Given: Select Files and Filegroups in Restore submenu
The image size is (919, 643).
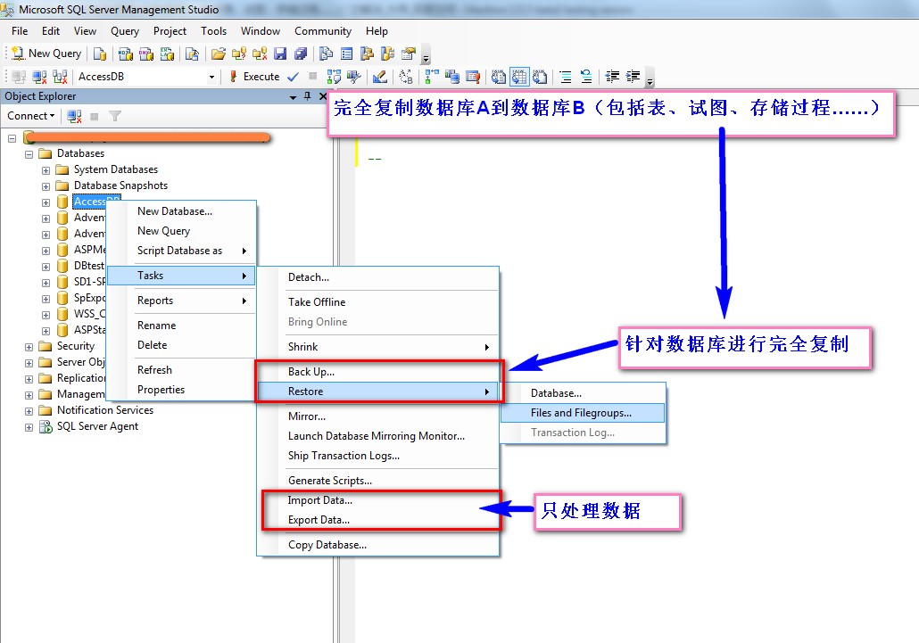Looking at the screenshot, I should pyautogui.click(x=581, y=413).
